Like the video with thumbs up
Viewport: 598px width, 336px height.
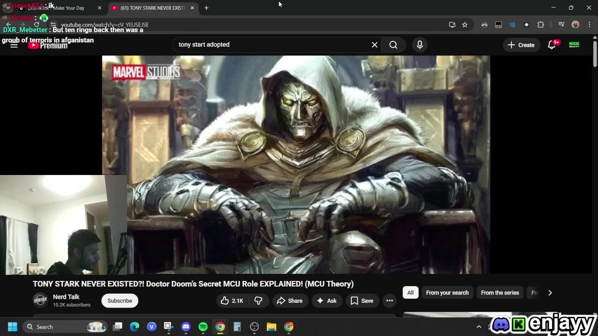232,301
